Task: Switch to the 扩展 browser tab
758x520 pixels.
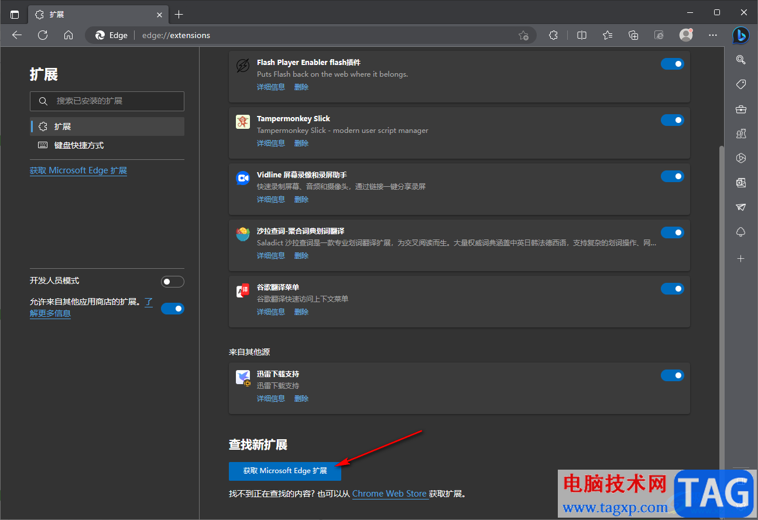Action: tap(97, 14)
